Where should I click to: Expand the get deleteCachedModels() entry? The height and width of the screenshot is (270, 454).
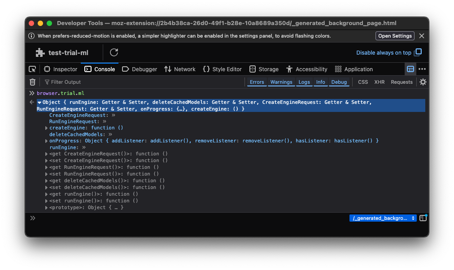click(x=46, y=181)
